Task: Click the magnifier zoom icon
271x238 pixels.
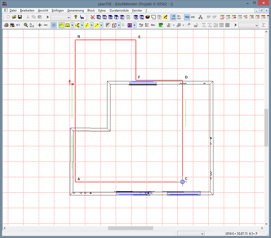Action: pyautogui.click(x=26, y=25)
